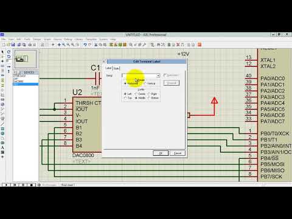Select the Junction Dot tool
The image size is (292, 219).
tap(2, 61)
